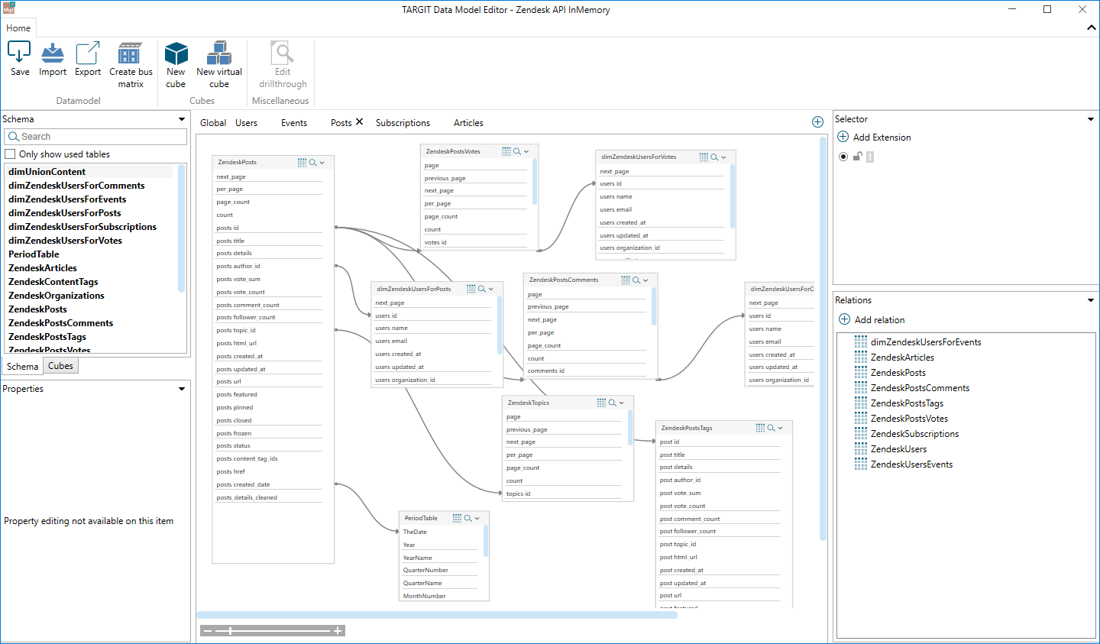Switch to the Articles diagram tab
1100x644 pixels.
pyautogui.click(x=468, y=123)
